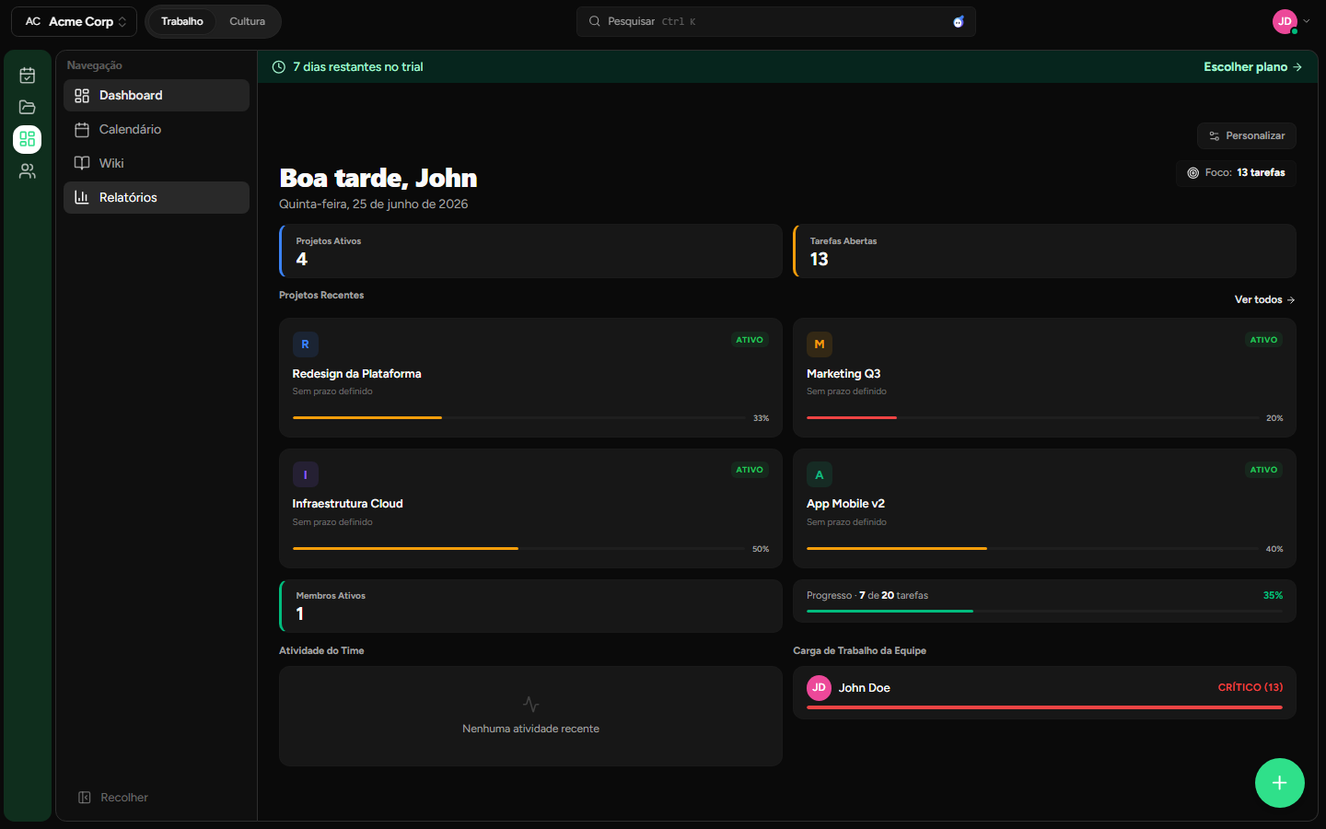1326x829 pixels.
Task: Click the Escolher plano link
Action: point(1252,67)
